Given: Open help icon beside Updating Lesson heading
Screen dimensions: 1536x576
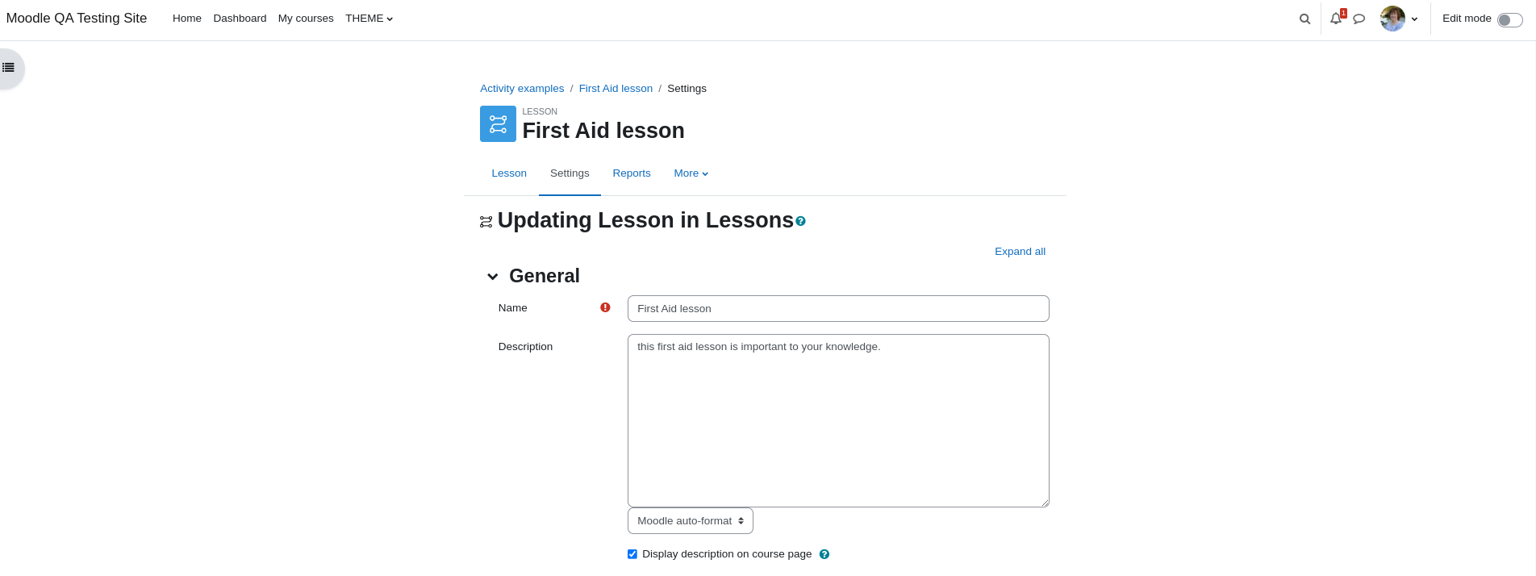Looking at the screenshot, I should [x=800, y=221].
